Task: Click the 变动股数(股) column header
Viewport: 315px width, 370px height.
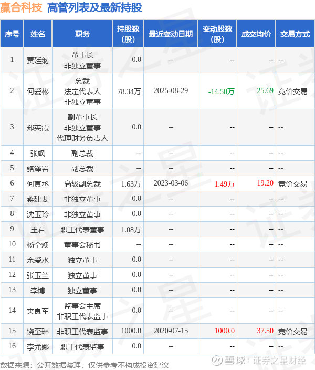Action: pyautogui.click(x=217, y=34)
